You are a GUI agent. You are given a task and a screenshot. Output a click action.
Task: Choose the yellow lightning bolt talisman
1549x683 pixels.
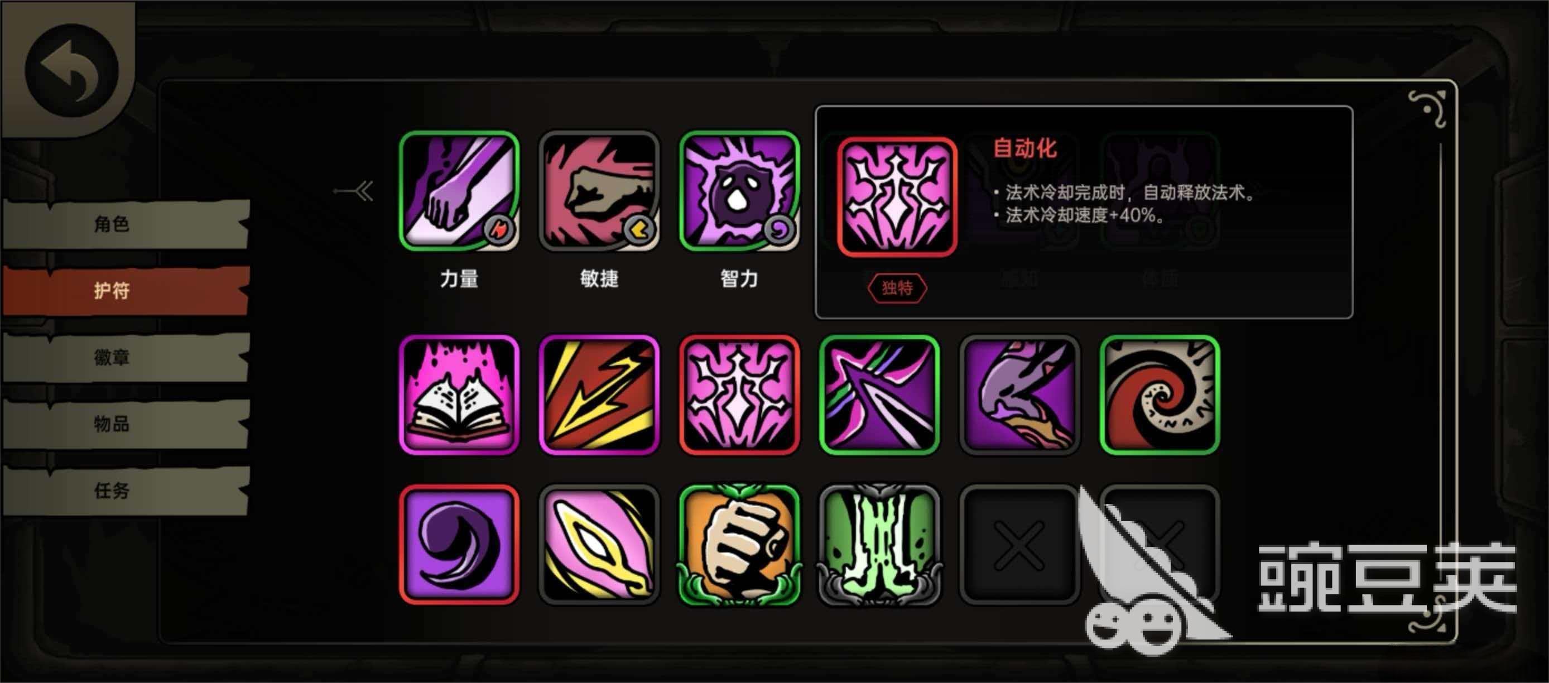click(599, 395)
